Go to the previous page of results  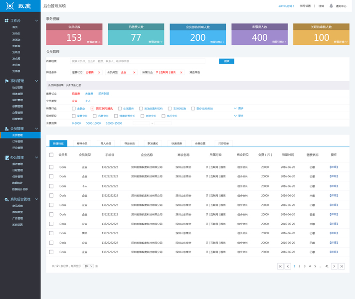pyautogui.click(x=288, y=267)
